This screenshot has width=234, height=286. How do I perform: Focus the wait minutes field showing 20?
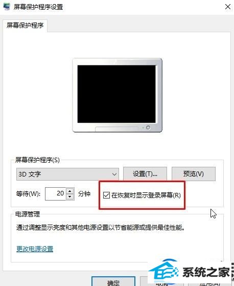click(55, 194)
